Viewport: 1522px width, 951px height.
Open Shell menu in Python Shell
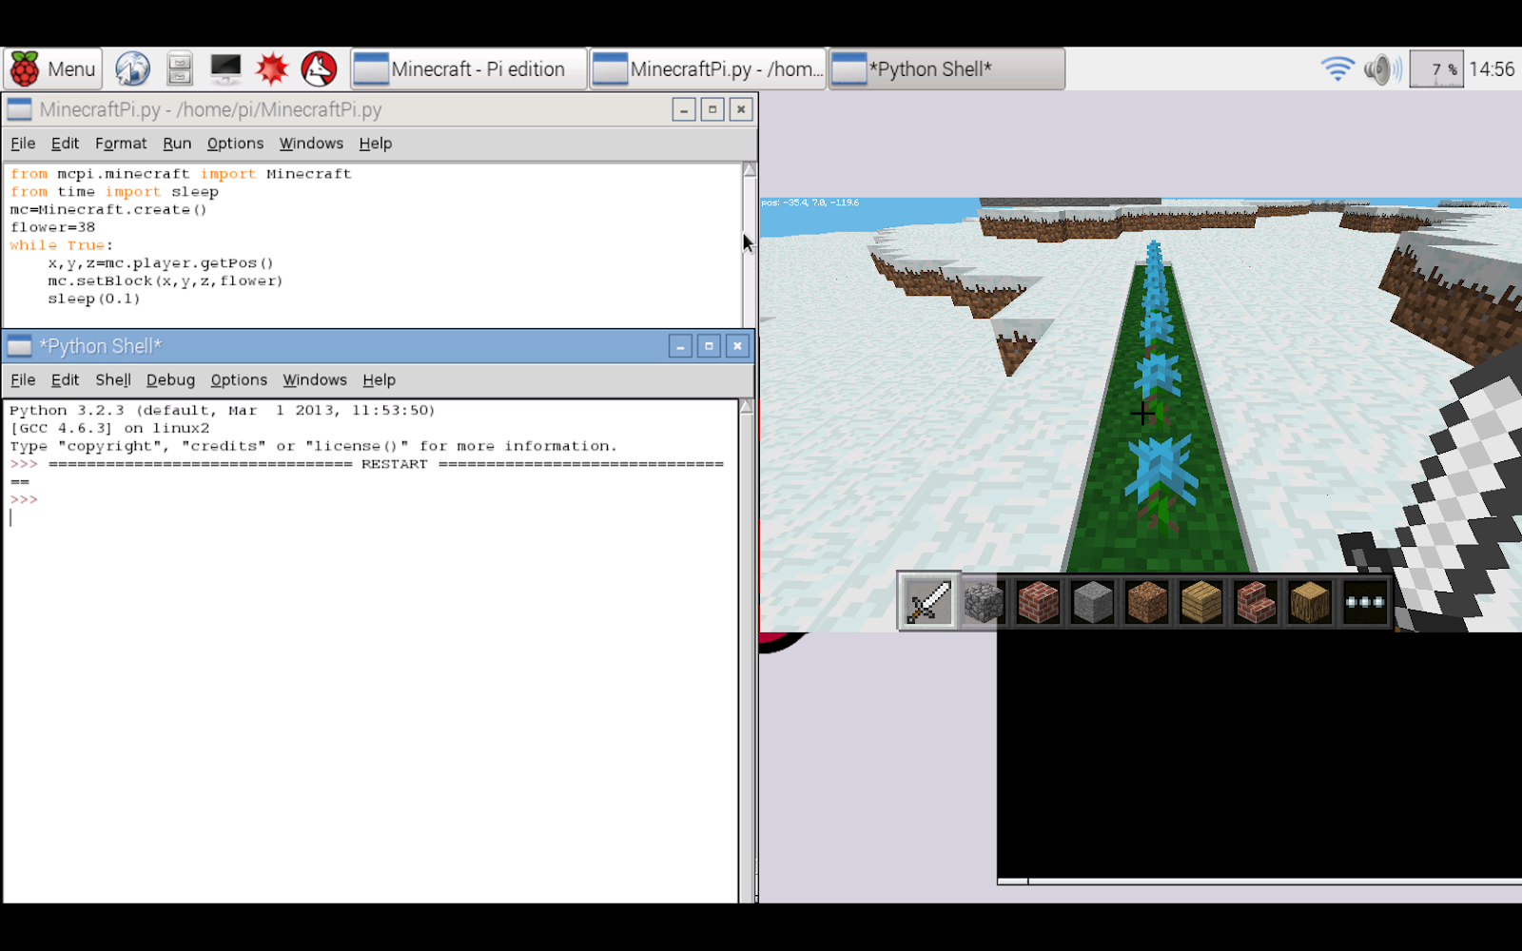pos(113,380)
